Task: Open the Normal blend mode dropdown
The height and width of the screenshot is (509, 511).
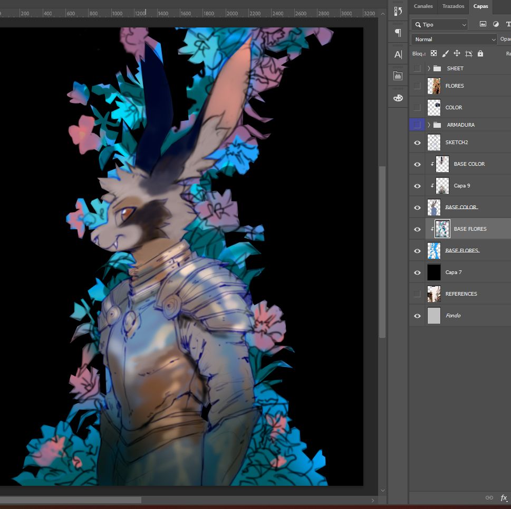Action: 454,39
